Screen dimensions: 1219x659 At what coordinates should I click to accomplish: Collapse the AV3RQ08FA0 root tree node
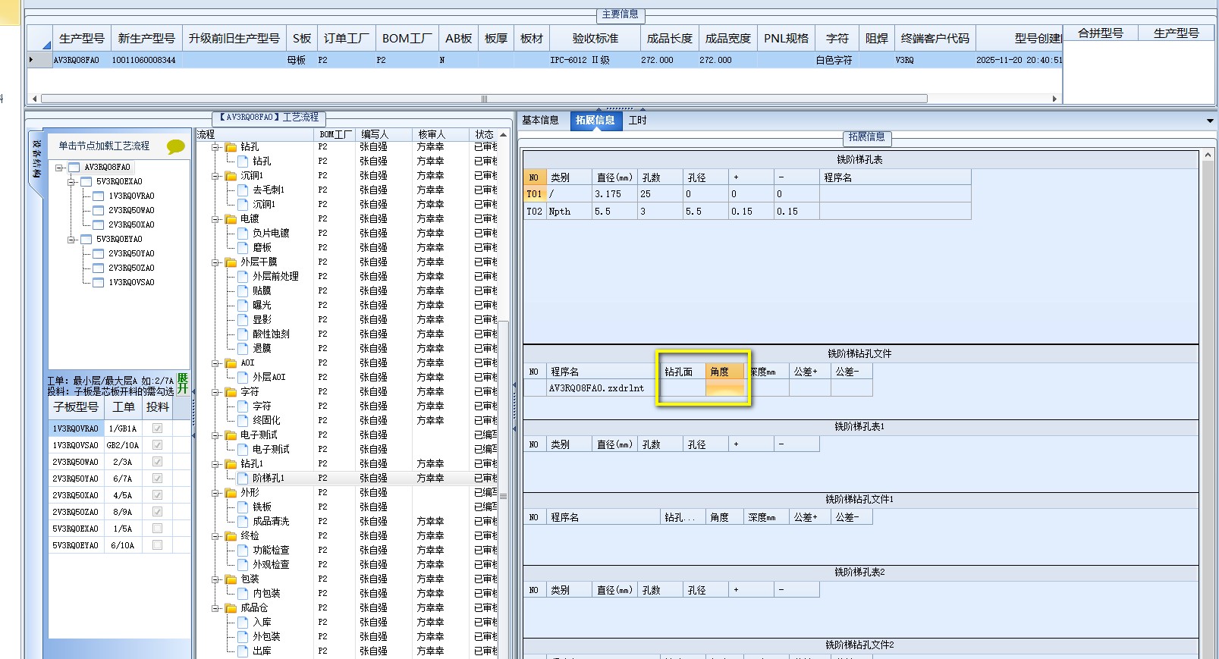tap(59, 168)
